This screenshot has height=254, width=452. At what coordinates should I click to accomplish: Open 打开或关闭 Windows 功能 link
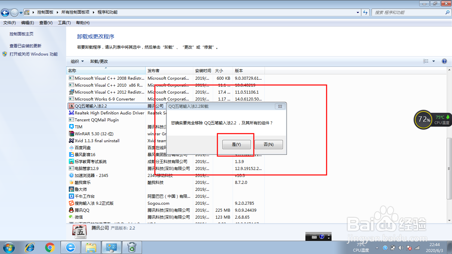pos(33,54)
